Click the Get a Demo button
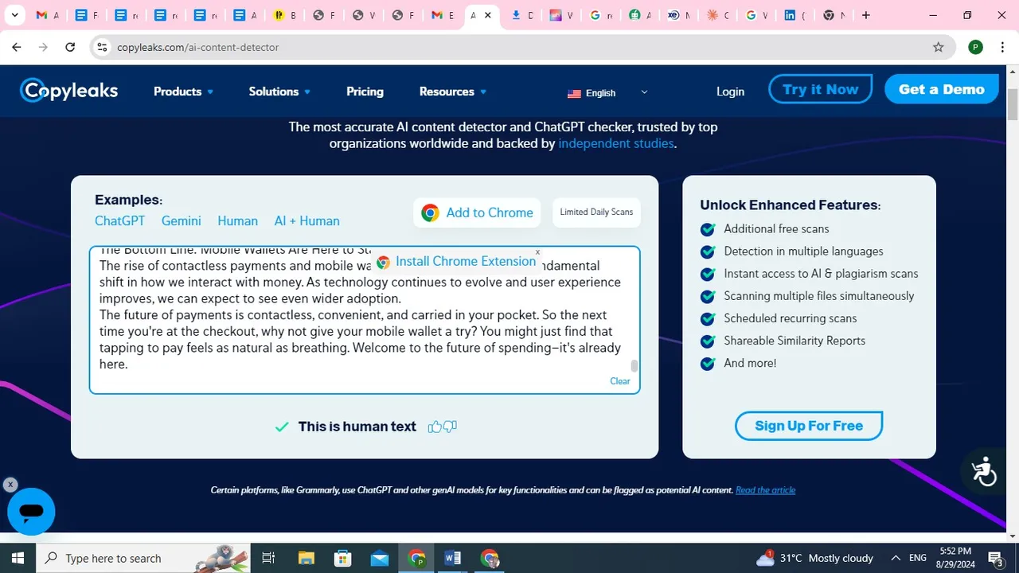Image resolution: width=1019 pixels, height=573 pixels. [x=942, y=89]
